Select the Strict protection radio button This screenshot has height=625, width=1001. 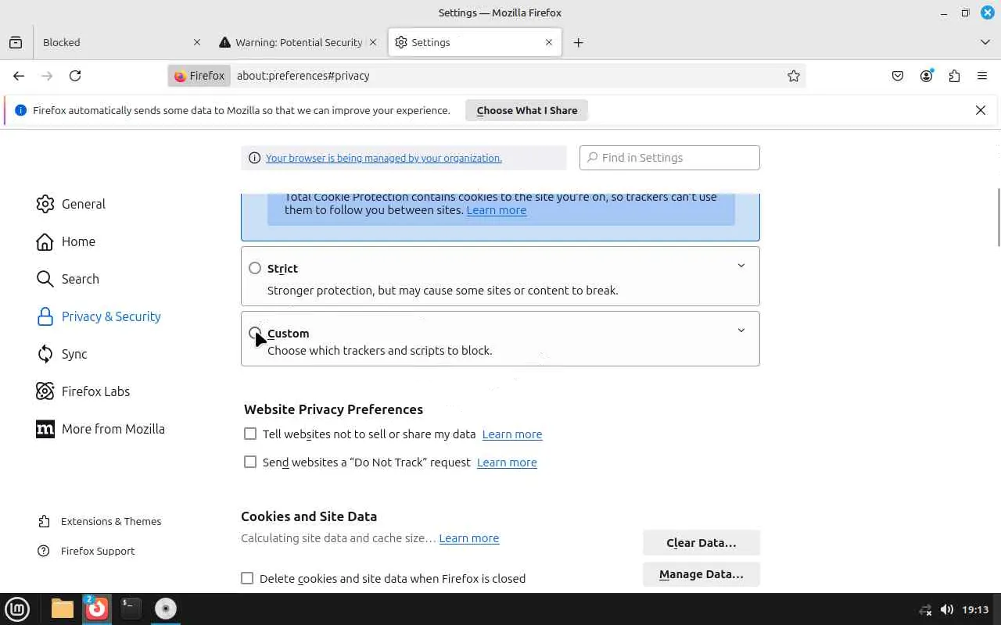pos(255,268)
